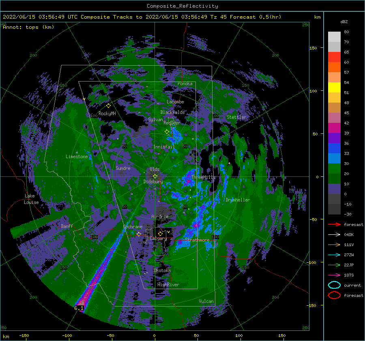Select the light gray 80 dBZ swatch
The width and height of the screenshot is (365, 341).
click(x=334, y=36)
